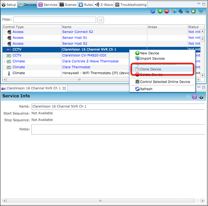Click the sensor icon in Sensor Host S2 row

9,44
